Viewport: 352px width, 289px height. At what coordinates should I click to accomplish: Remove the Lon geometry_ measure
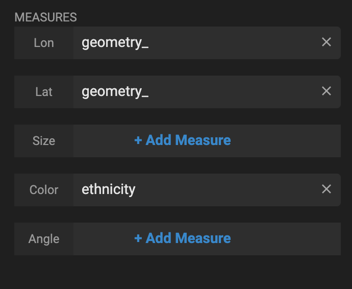click(x=326, y=42)
